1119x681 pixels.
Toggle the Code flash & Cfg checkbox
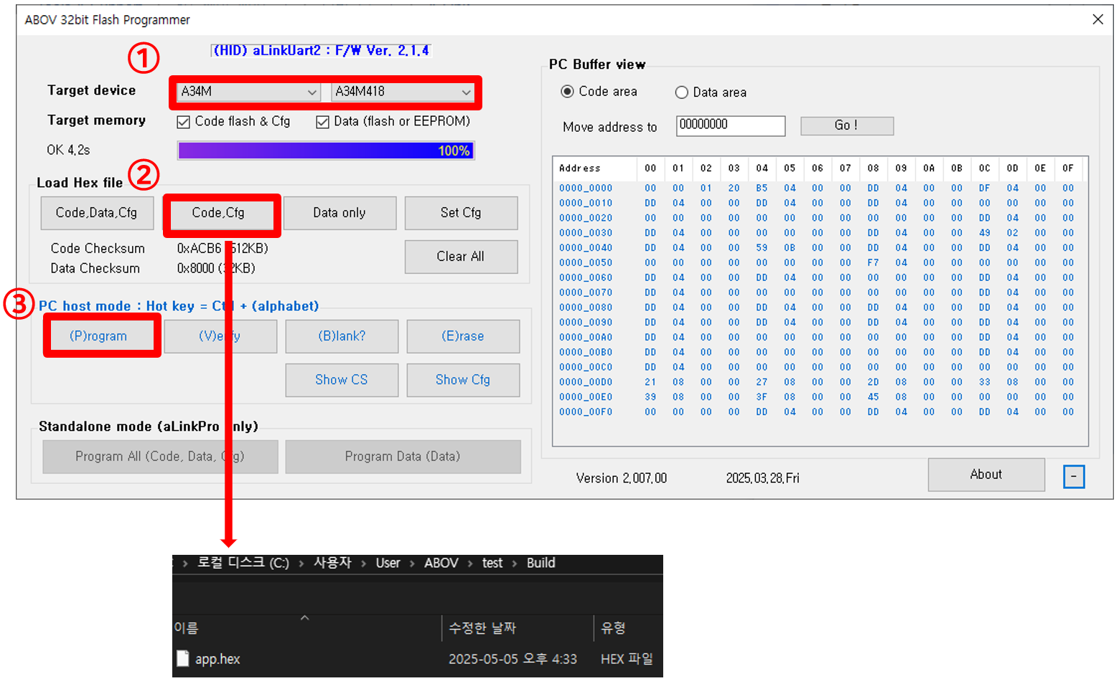183,122
